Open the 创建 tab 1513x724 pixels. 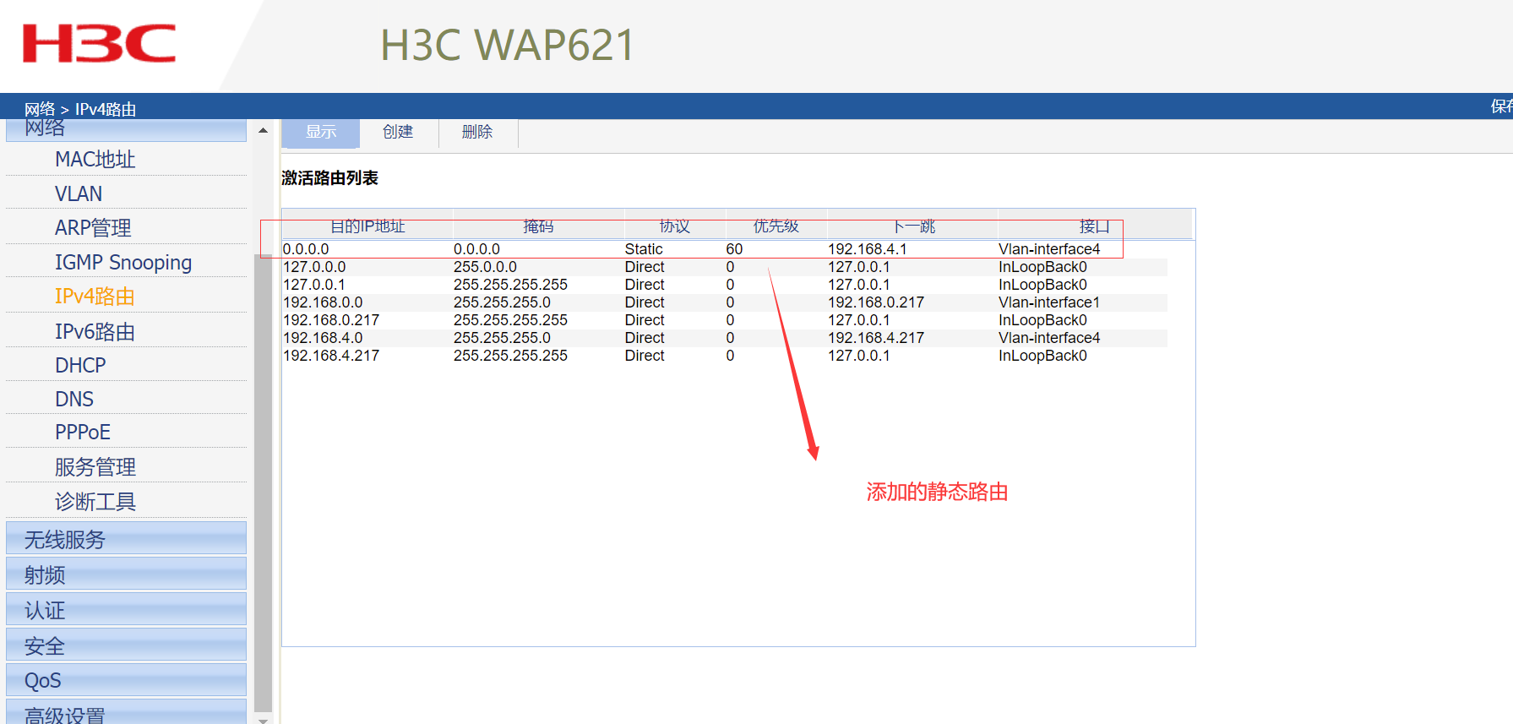coord(398,133)
